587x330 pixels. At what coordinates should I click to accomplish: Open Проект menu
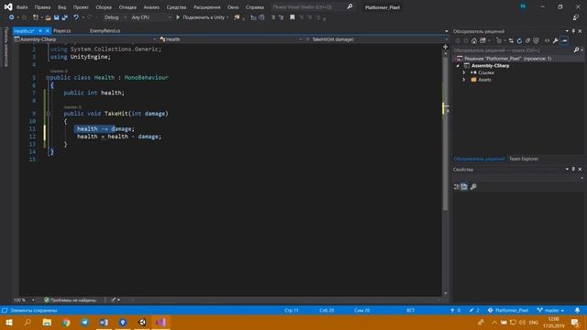point(81,7)
